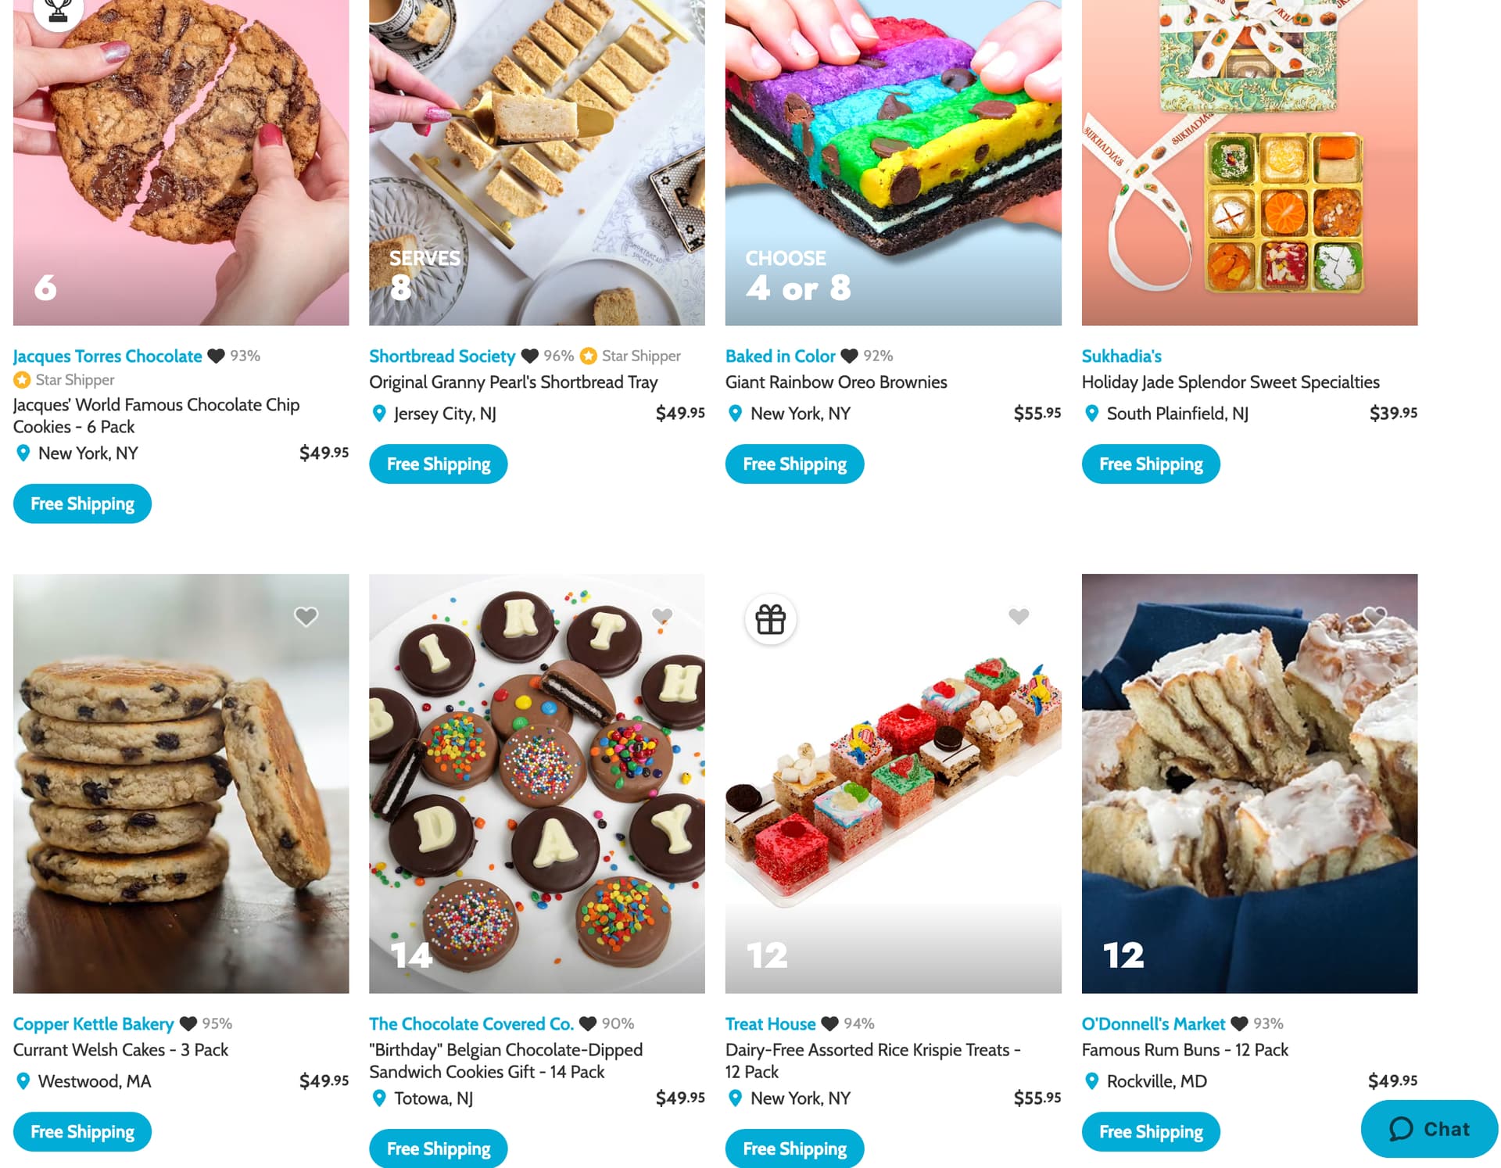Screen dimensions: 1501x1168
Task: Click The Chocolate Covered Co. link
Action: [x=471, y=1023]
